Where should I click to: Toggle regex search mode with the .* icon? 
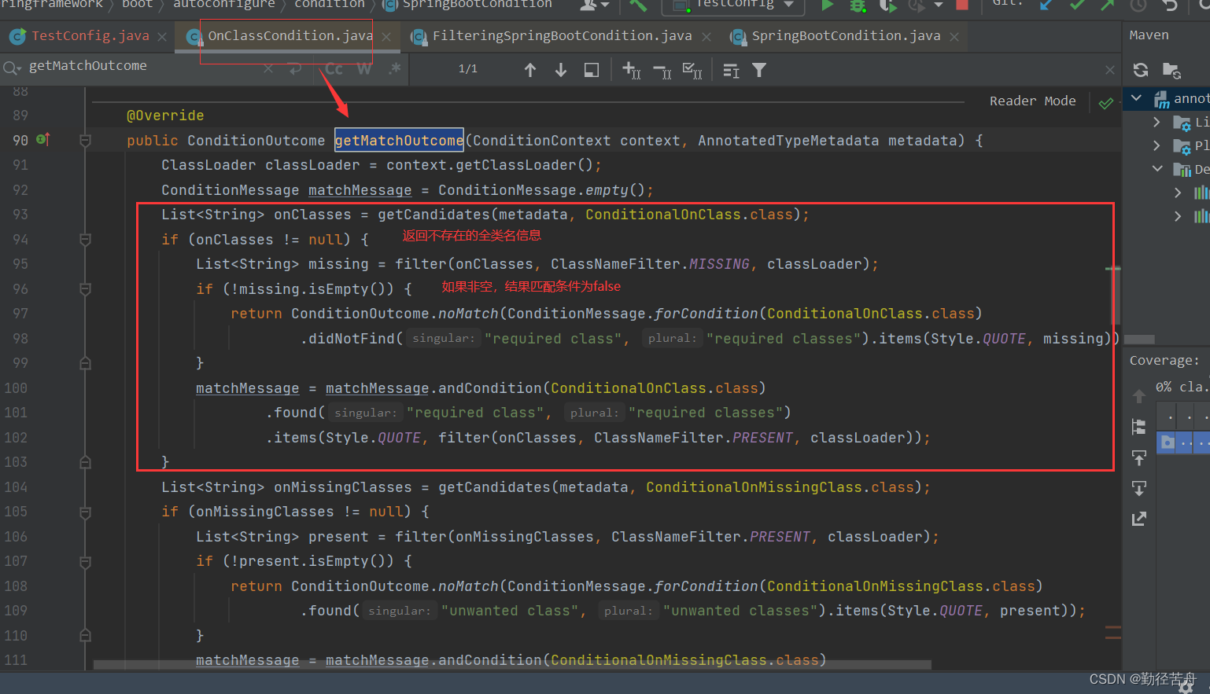coord(395,69)
